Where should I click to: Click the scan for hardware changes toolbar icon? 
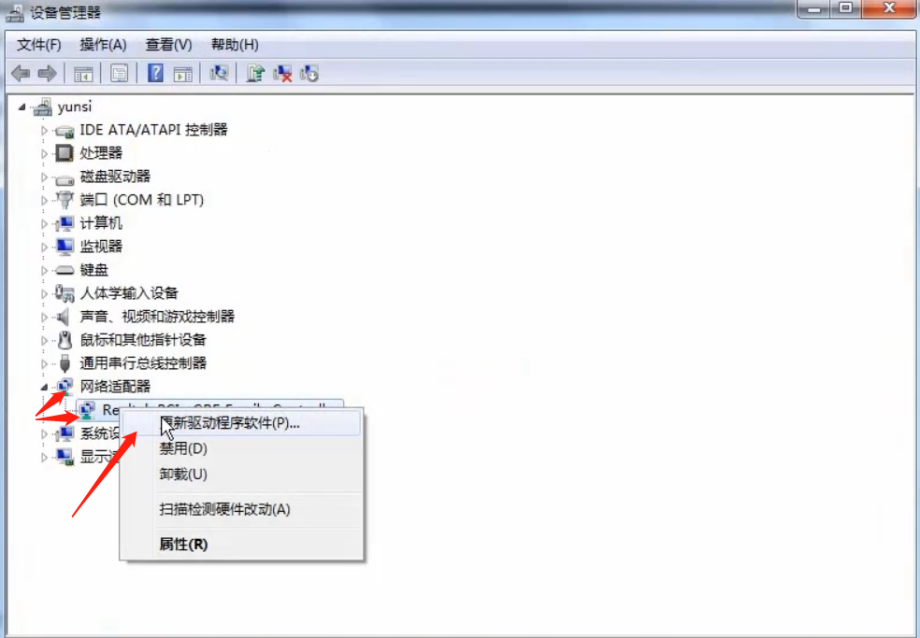point(222,73)
